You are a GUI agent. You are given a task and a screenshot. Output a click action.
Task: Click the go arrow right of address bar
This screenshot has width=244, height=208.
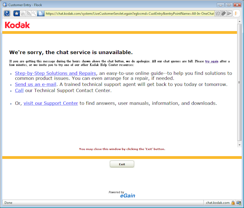click(229, 14)
